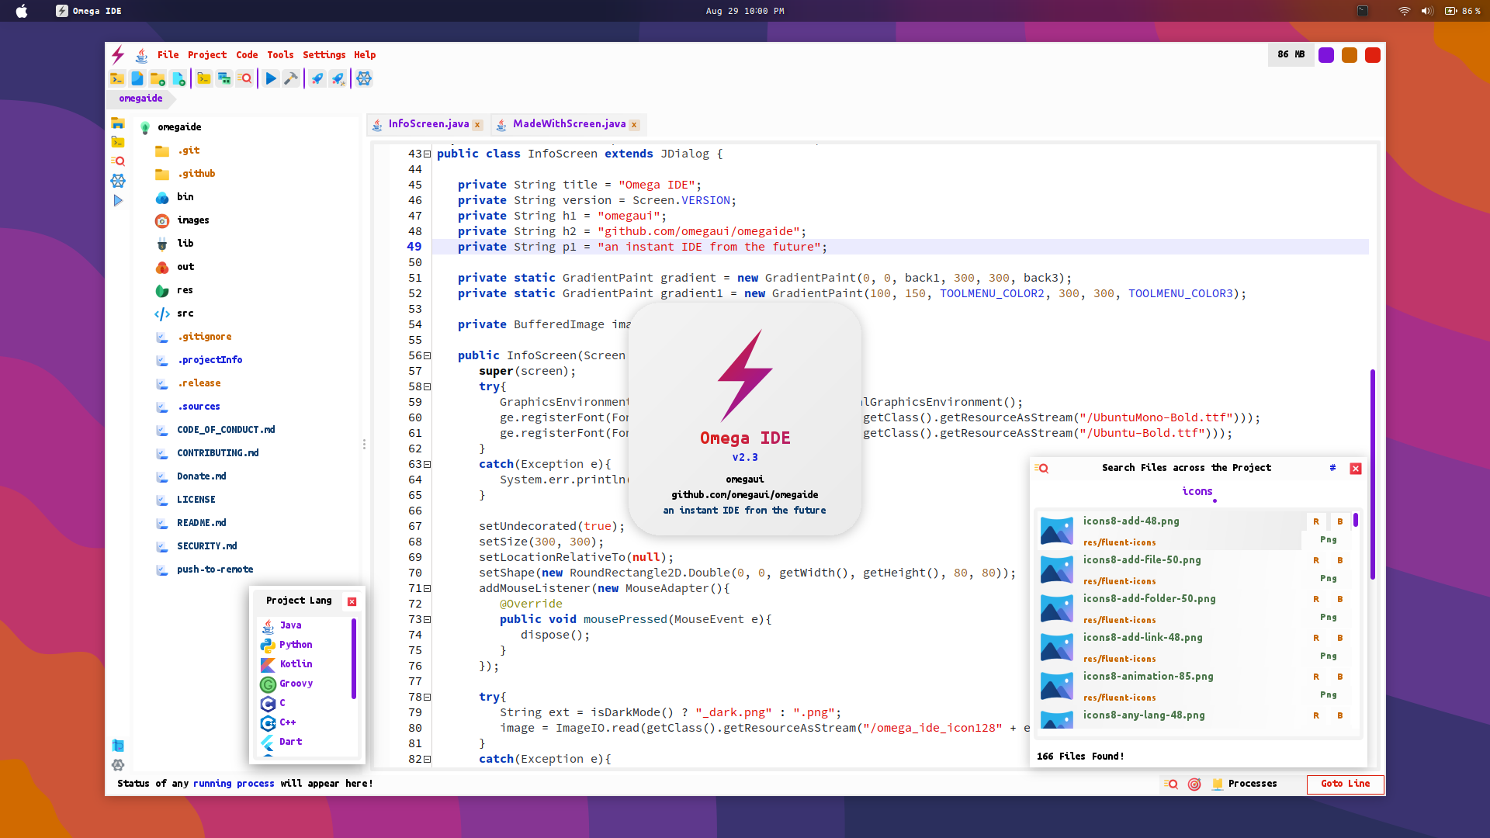Image resolution: width=1490 pixels, height=838 pixels.
Task: Collapse the code fold at line 56
Action: (426, 355)
